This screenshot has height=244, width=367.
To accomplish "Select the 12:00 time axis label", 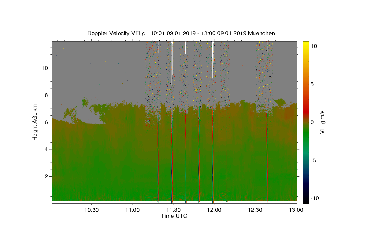I will pyautogui.click(x=214, y=210).
